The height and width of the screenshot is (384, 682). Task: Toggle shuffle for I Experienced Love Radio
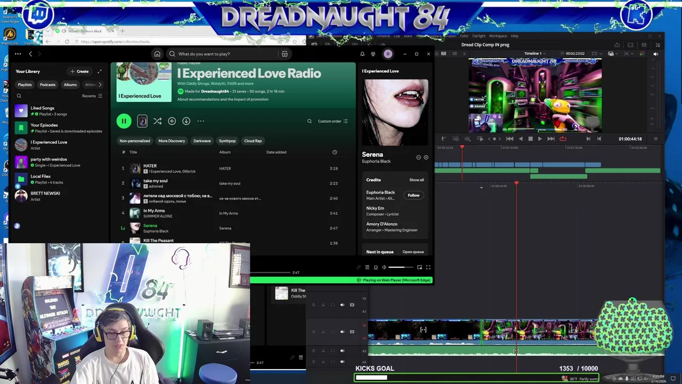pos(157,121)
